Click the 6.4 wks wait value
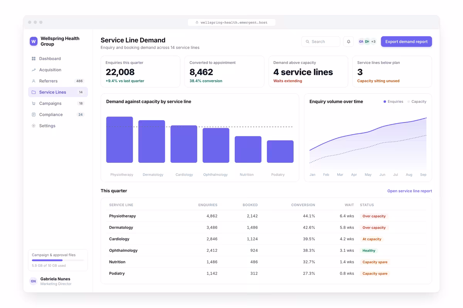This screenshot has height=308, width=463. pos(347,216)
